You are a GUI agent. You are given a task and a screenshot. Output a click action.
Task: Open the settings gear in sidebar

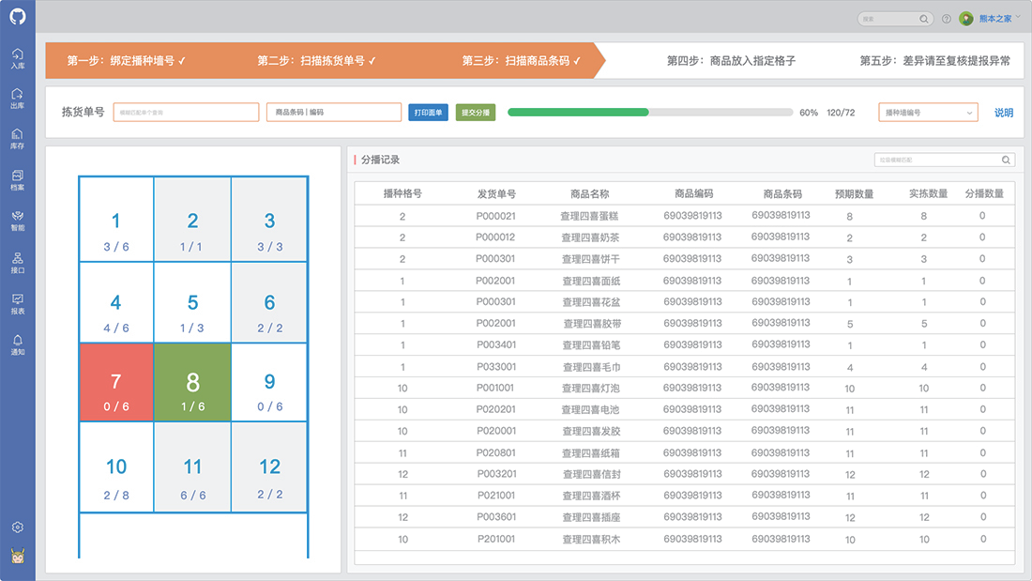click(17, 527)
